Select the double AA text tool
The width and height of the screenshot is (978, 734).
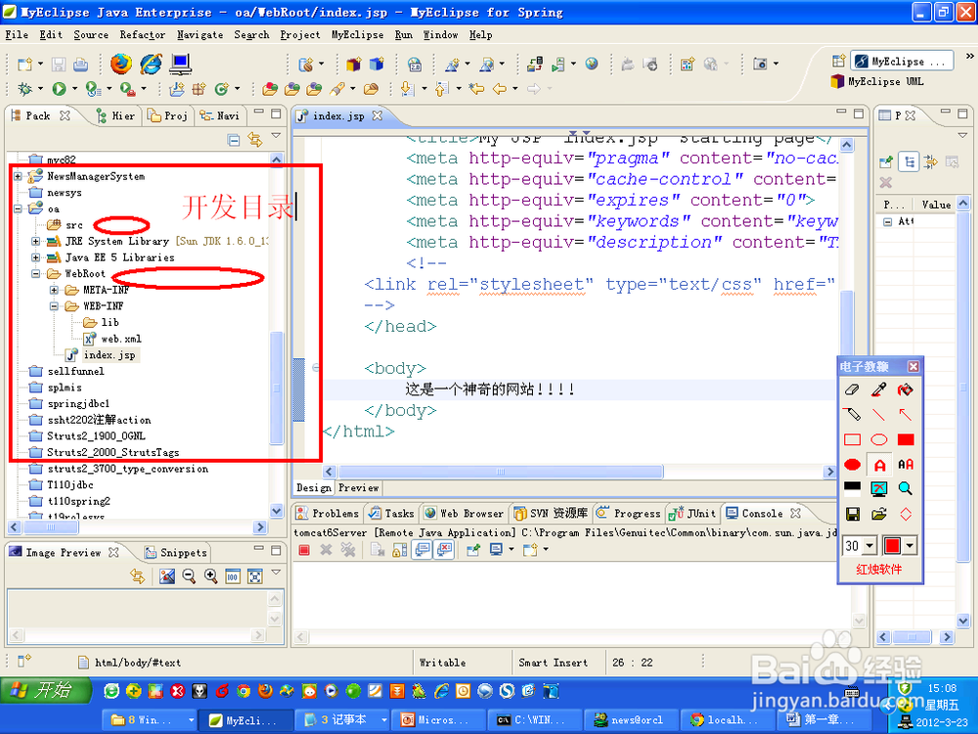(906, 464)
